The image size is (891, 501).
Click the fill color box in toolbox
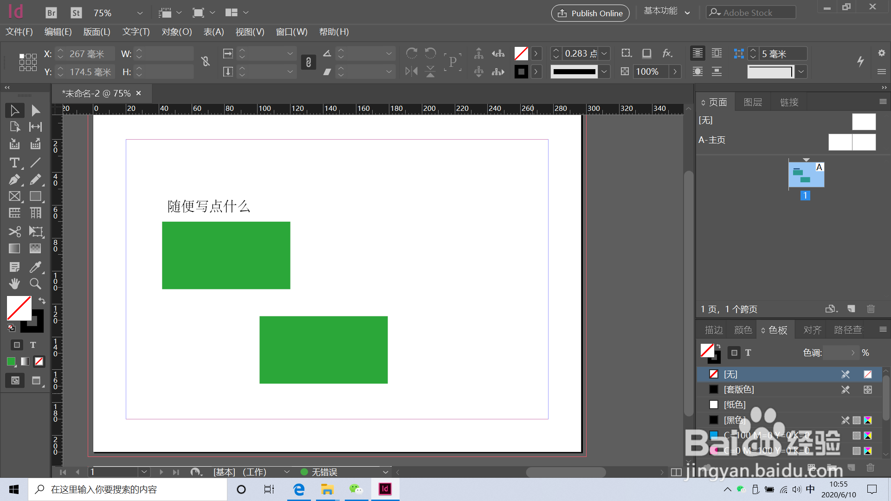pos(19,308)
